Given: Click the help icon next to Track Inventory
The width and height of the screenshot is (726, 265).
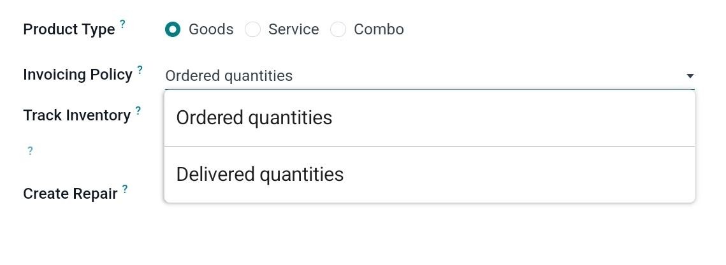Looking at the screenshot, I should pos(138,111).
